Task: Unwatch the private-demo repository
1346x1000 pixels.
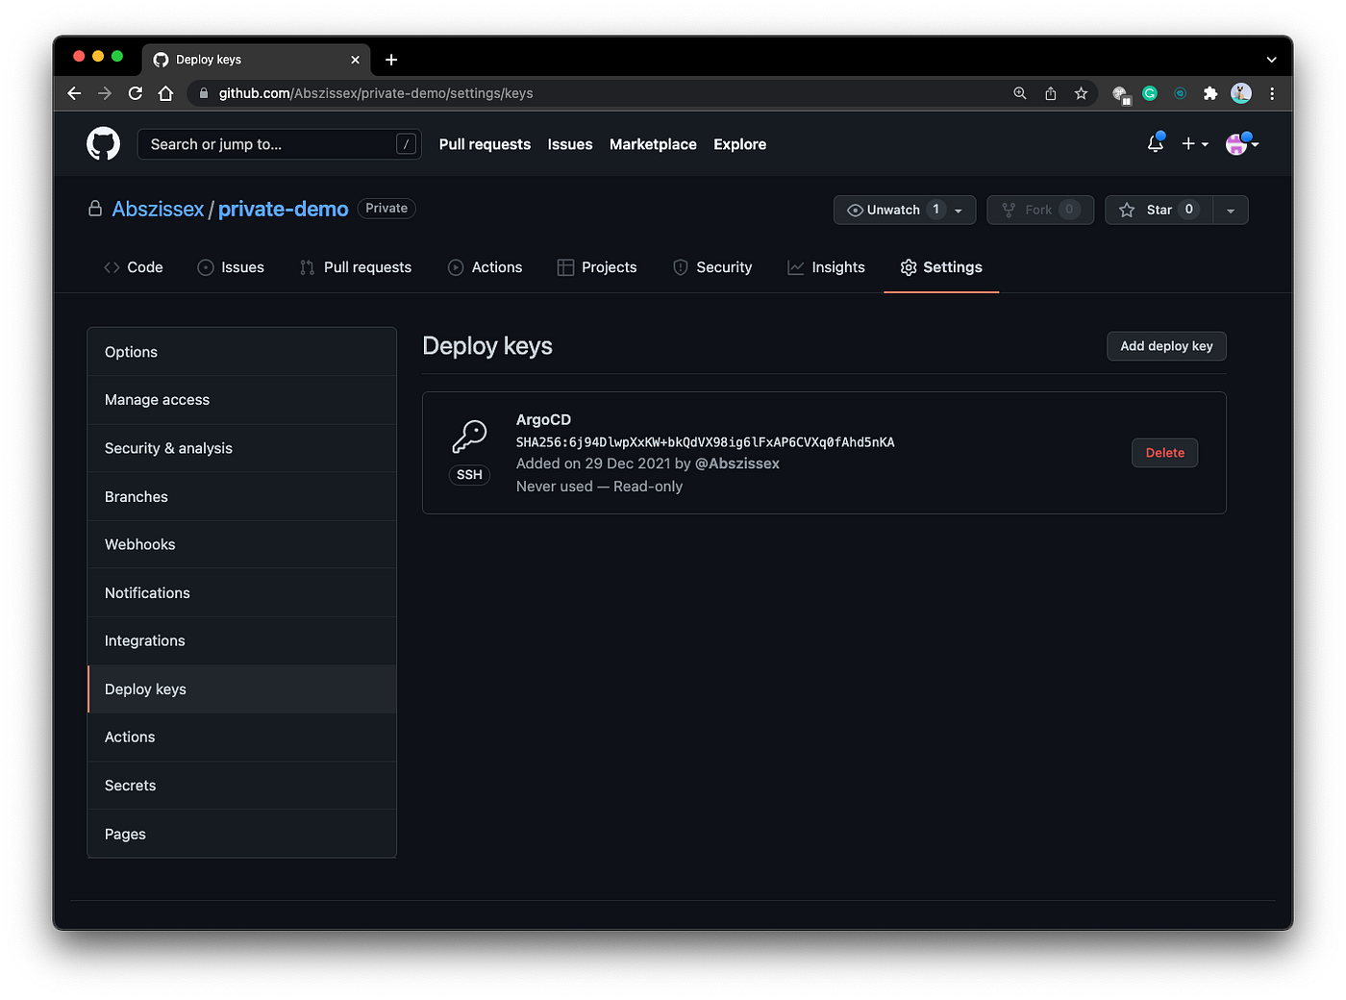Action: point(892,210)
